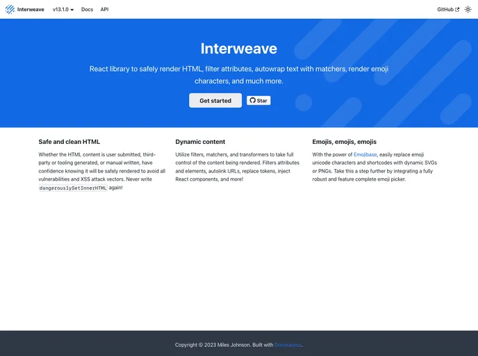Image resolution: width=478 pixels, height=356 pixels.
Task: Click the GitHub octocat icon in Star button
Action: [252, 100]
